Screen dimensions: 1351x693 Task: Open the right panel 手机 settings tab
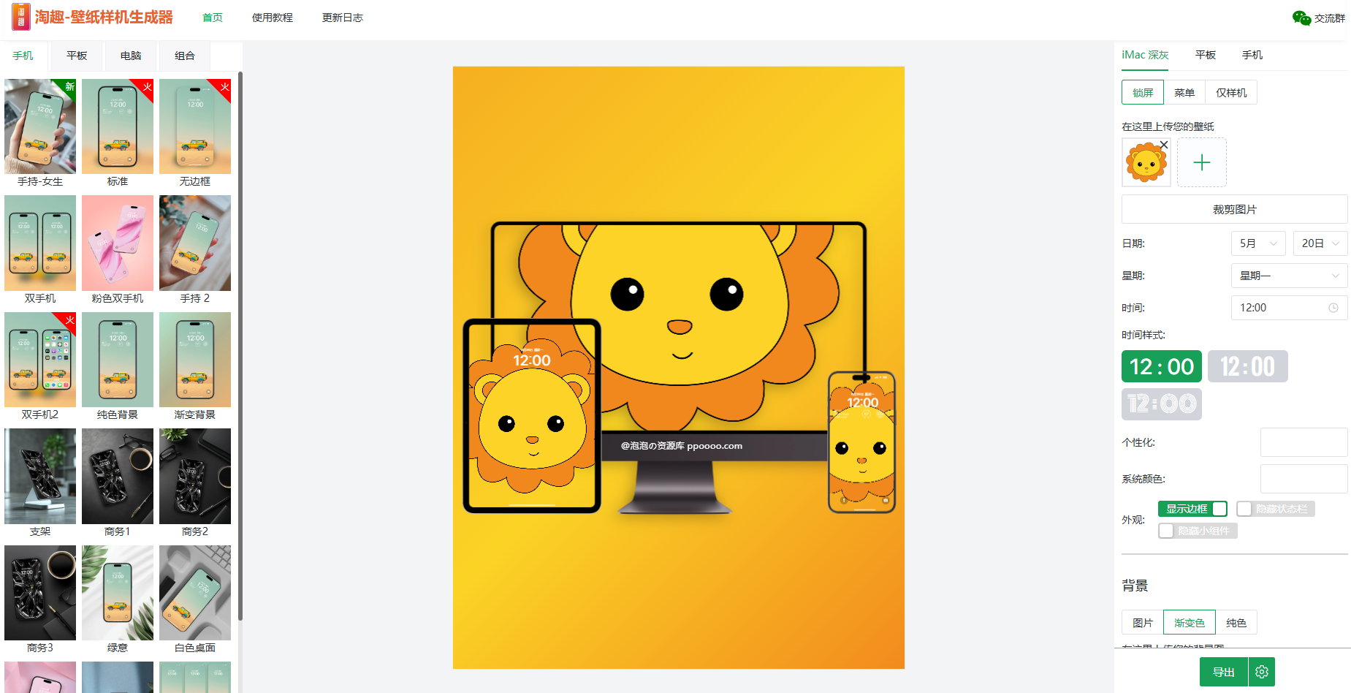coord(1252,55)
